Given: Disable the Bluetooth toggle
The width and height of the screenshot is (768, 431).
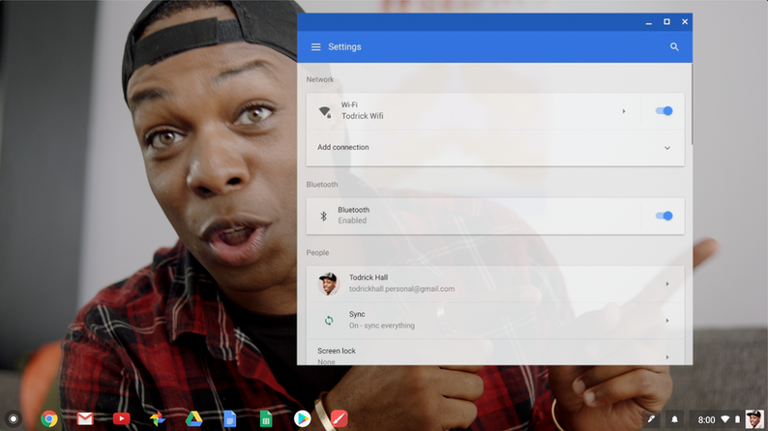Looking at the screenshot, I should (x=665, y=215).
